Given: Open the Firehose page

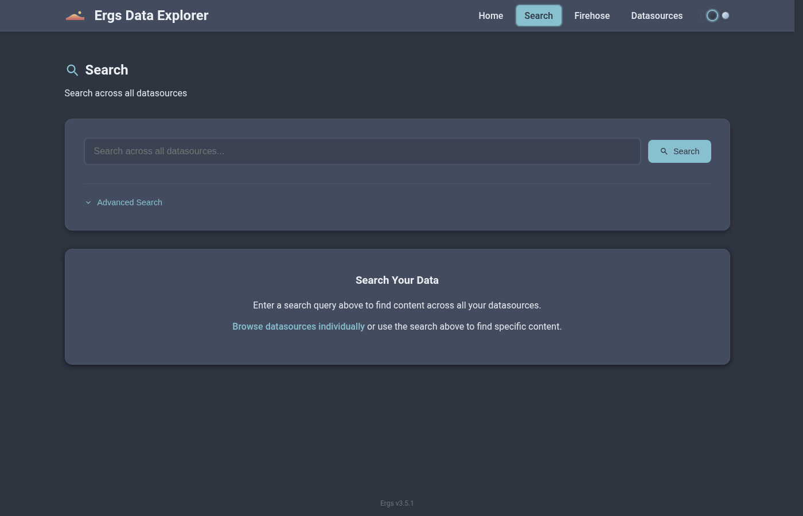Looking at the screenshot, I should (592, 15).
